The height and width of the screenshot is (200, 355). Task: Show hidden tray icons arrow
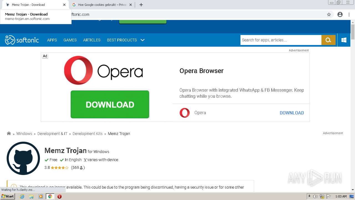coord(309,196)
